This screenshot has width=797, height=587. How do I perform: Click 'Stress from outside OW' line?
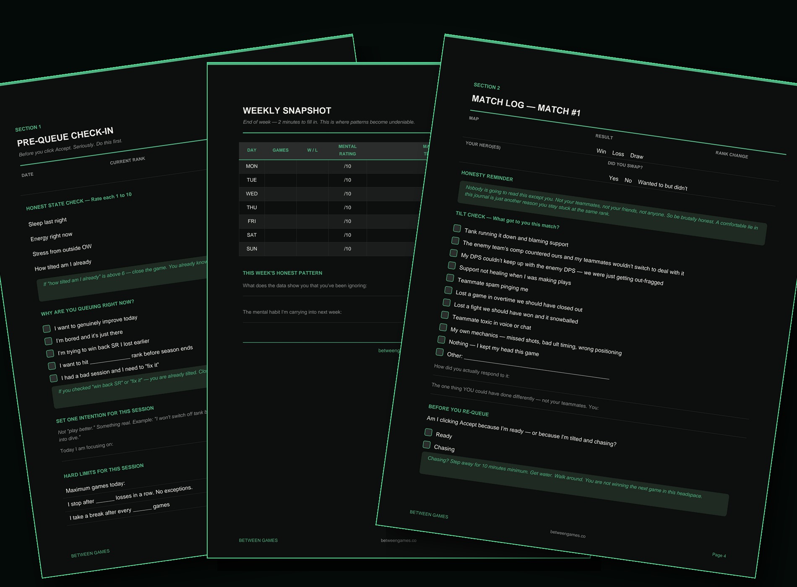(62, 250)
